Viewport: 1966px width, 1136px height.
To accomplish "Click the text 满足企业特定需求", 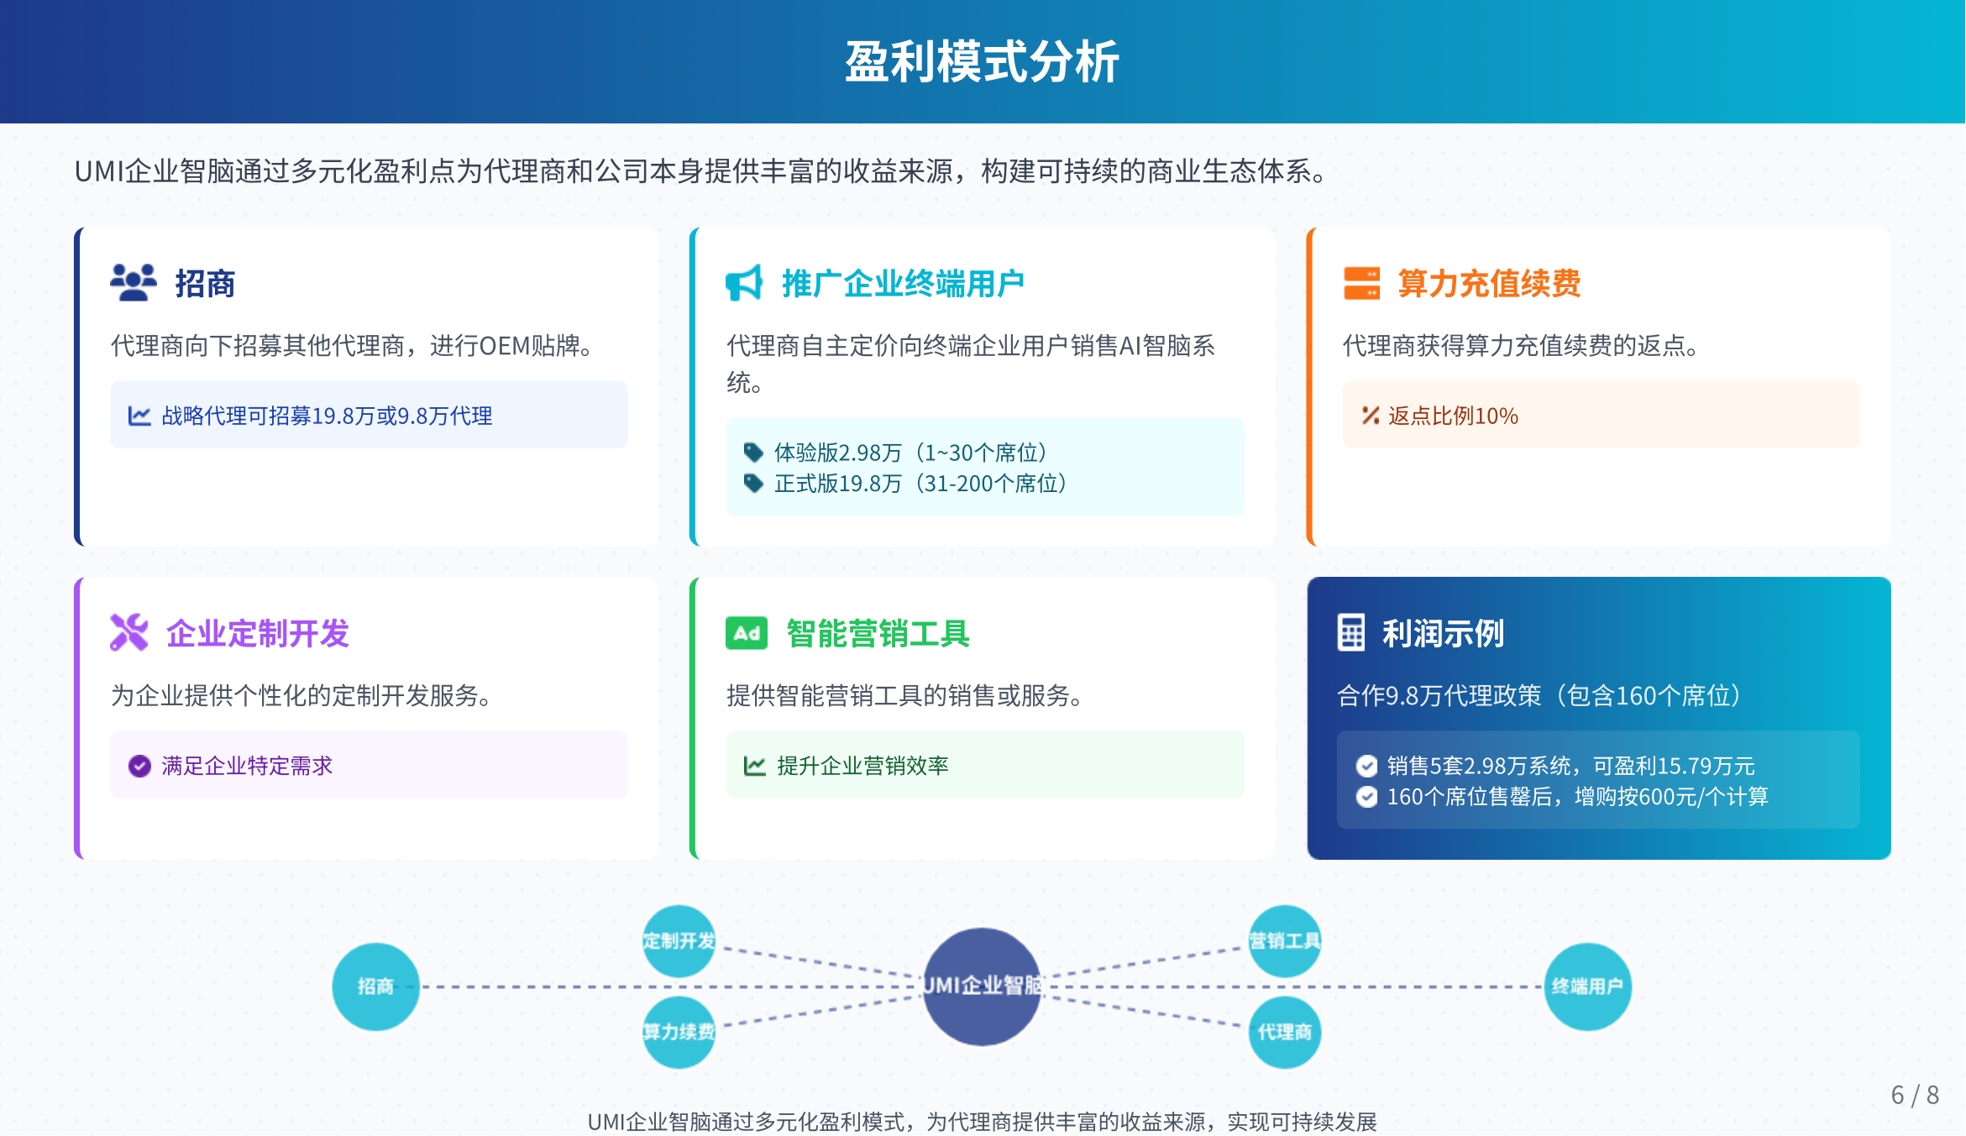I will [247, 766].
